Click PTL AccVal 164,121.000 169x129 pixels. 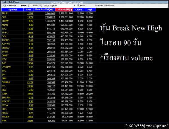pyautogui.click(x=66, y=86)
